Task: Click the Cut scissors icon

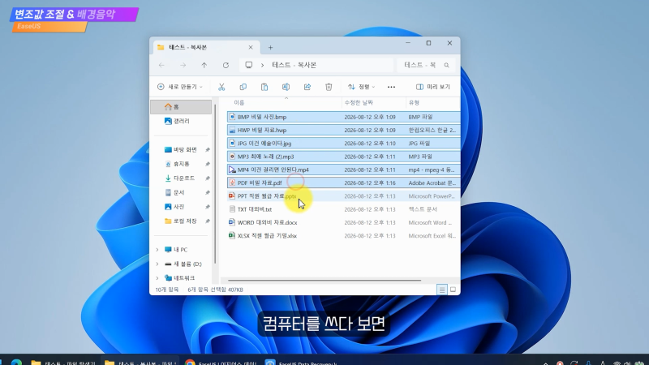Action: point(221,87)
